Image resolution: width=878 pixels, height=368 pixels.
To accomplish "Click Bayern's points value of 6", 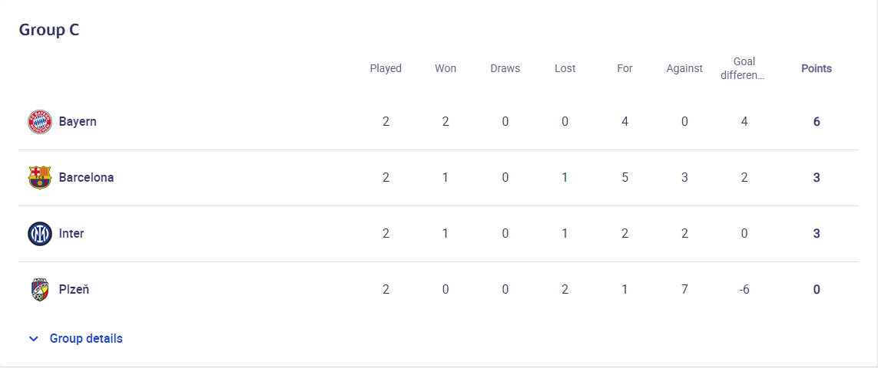I will coord(817,121).
